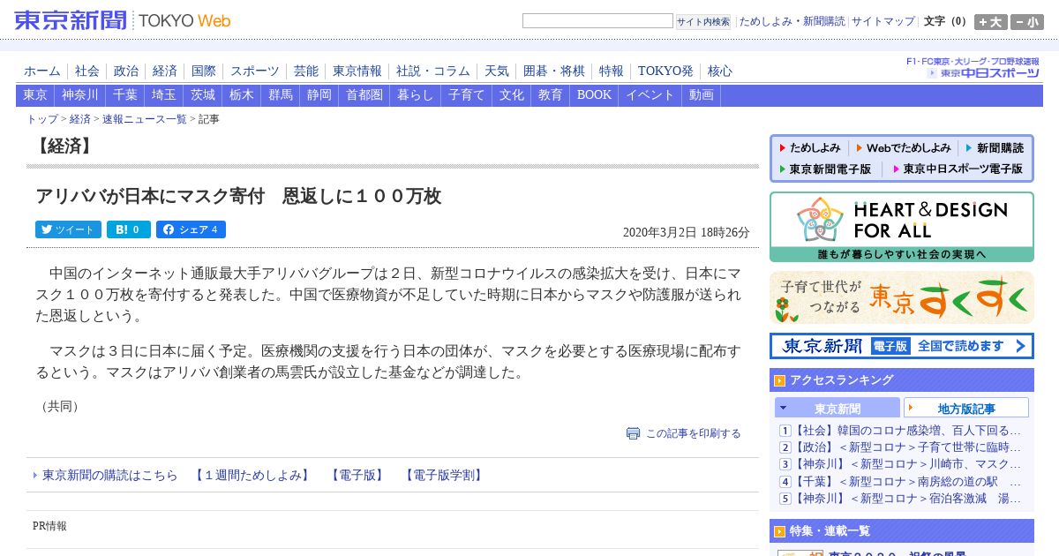Click the Facebook シェア button

point(191,229)
